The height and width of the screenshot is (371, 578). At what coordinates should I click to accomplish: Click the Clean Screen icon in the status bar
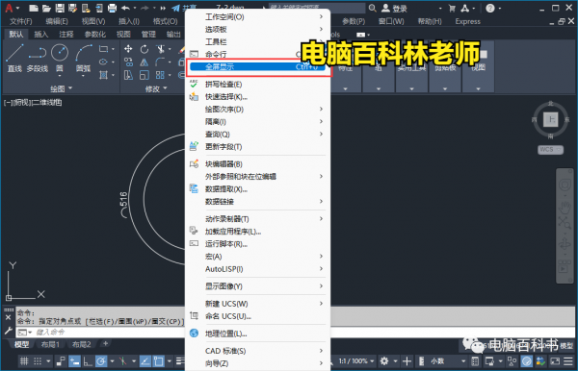(555, 361)
